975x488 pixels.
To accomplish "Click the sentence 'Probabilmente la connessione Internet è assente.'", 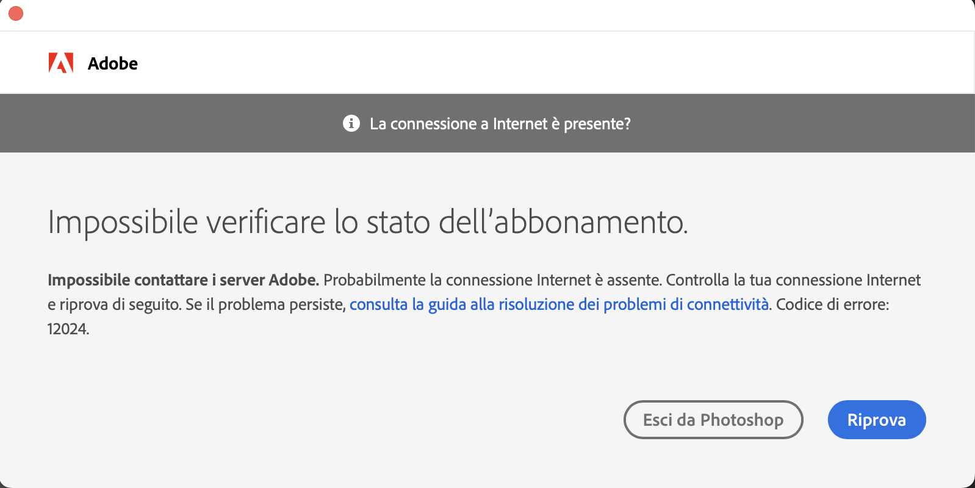I will tap(492, 280).
